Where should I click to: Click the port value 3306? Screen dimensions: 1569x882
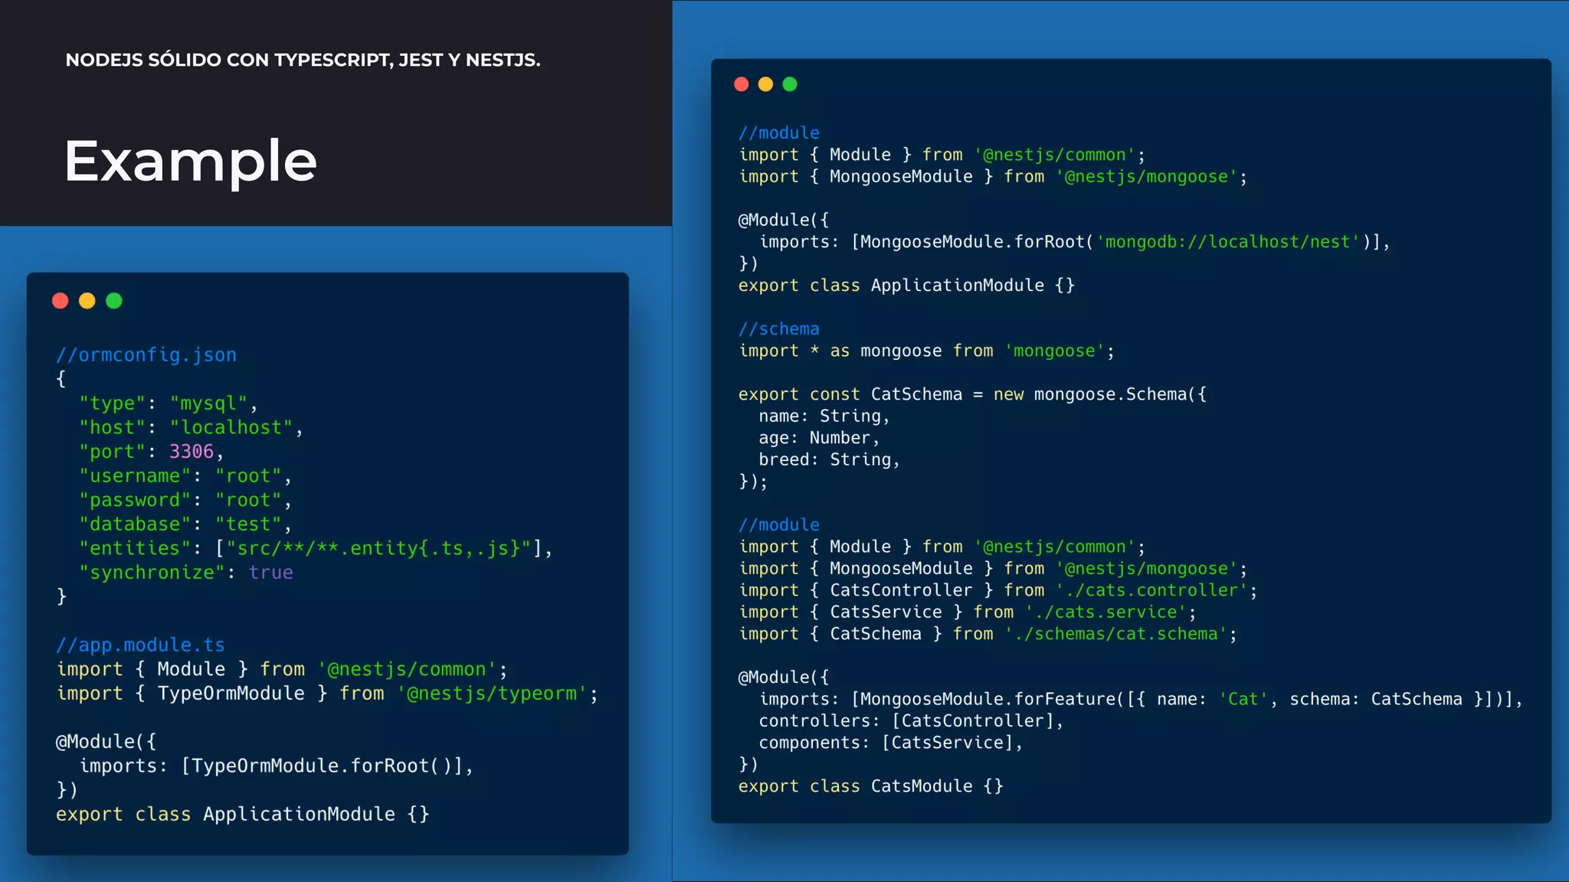pyautogui.click(x=192, y=451)
